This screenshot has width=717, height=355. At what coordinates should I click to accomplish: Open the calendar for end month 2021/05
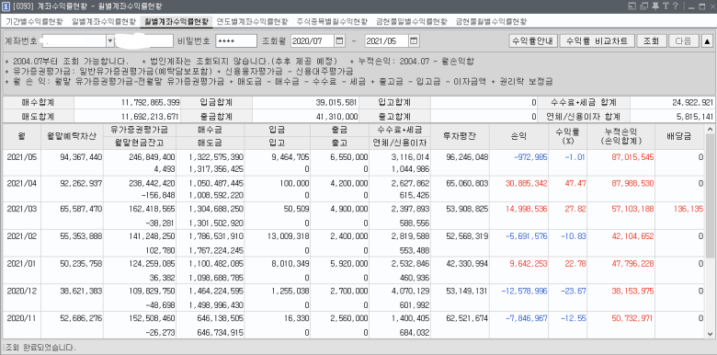tap(414, 41)
